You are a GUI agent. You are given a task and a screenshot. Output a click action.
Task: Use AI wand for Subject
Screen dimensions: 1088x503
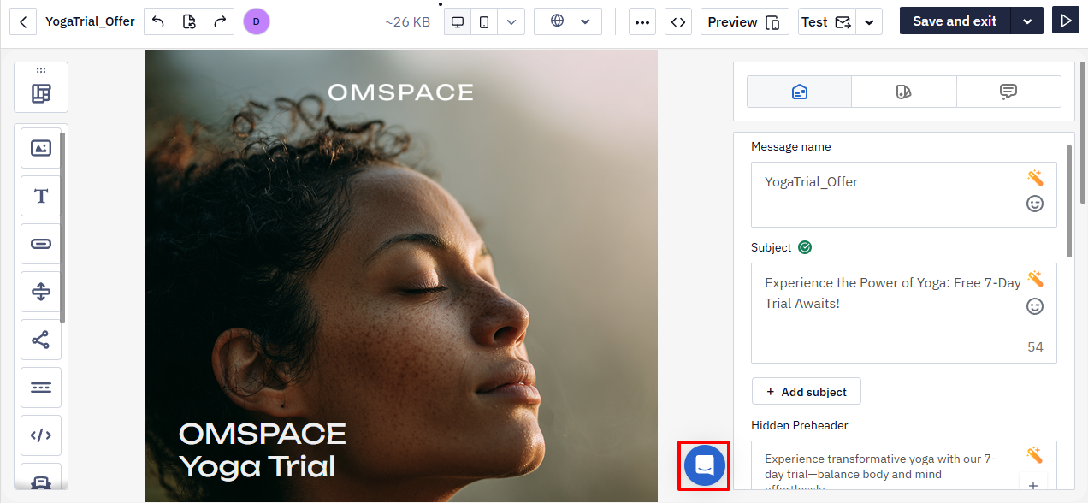coord(1035,279)
